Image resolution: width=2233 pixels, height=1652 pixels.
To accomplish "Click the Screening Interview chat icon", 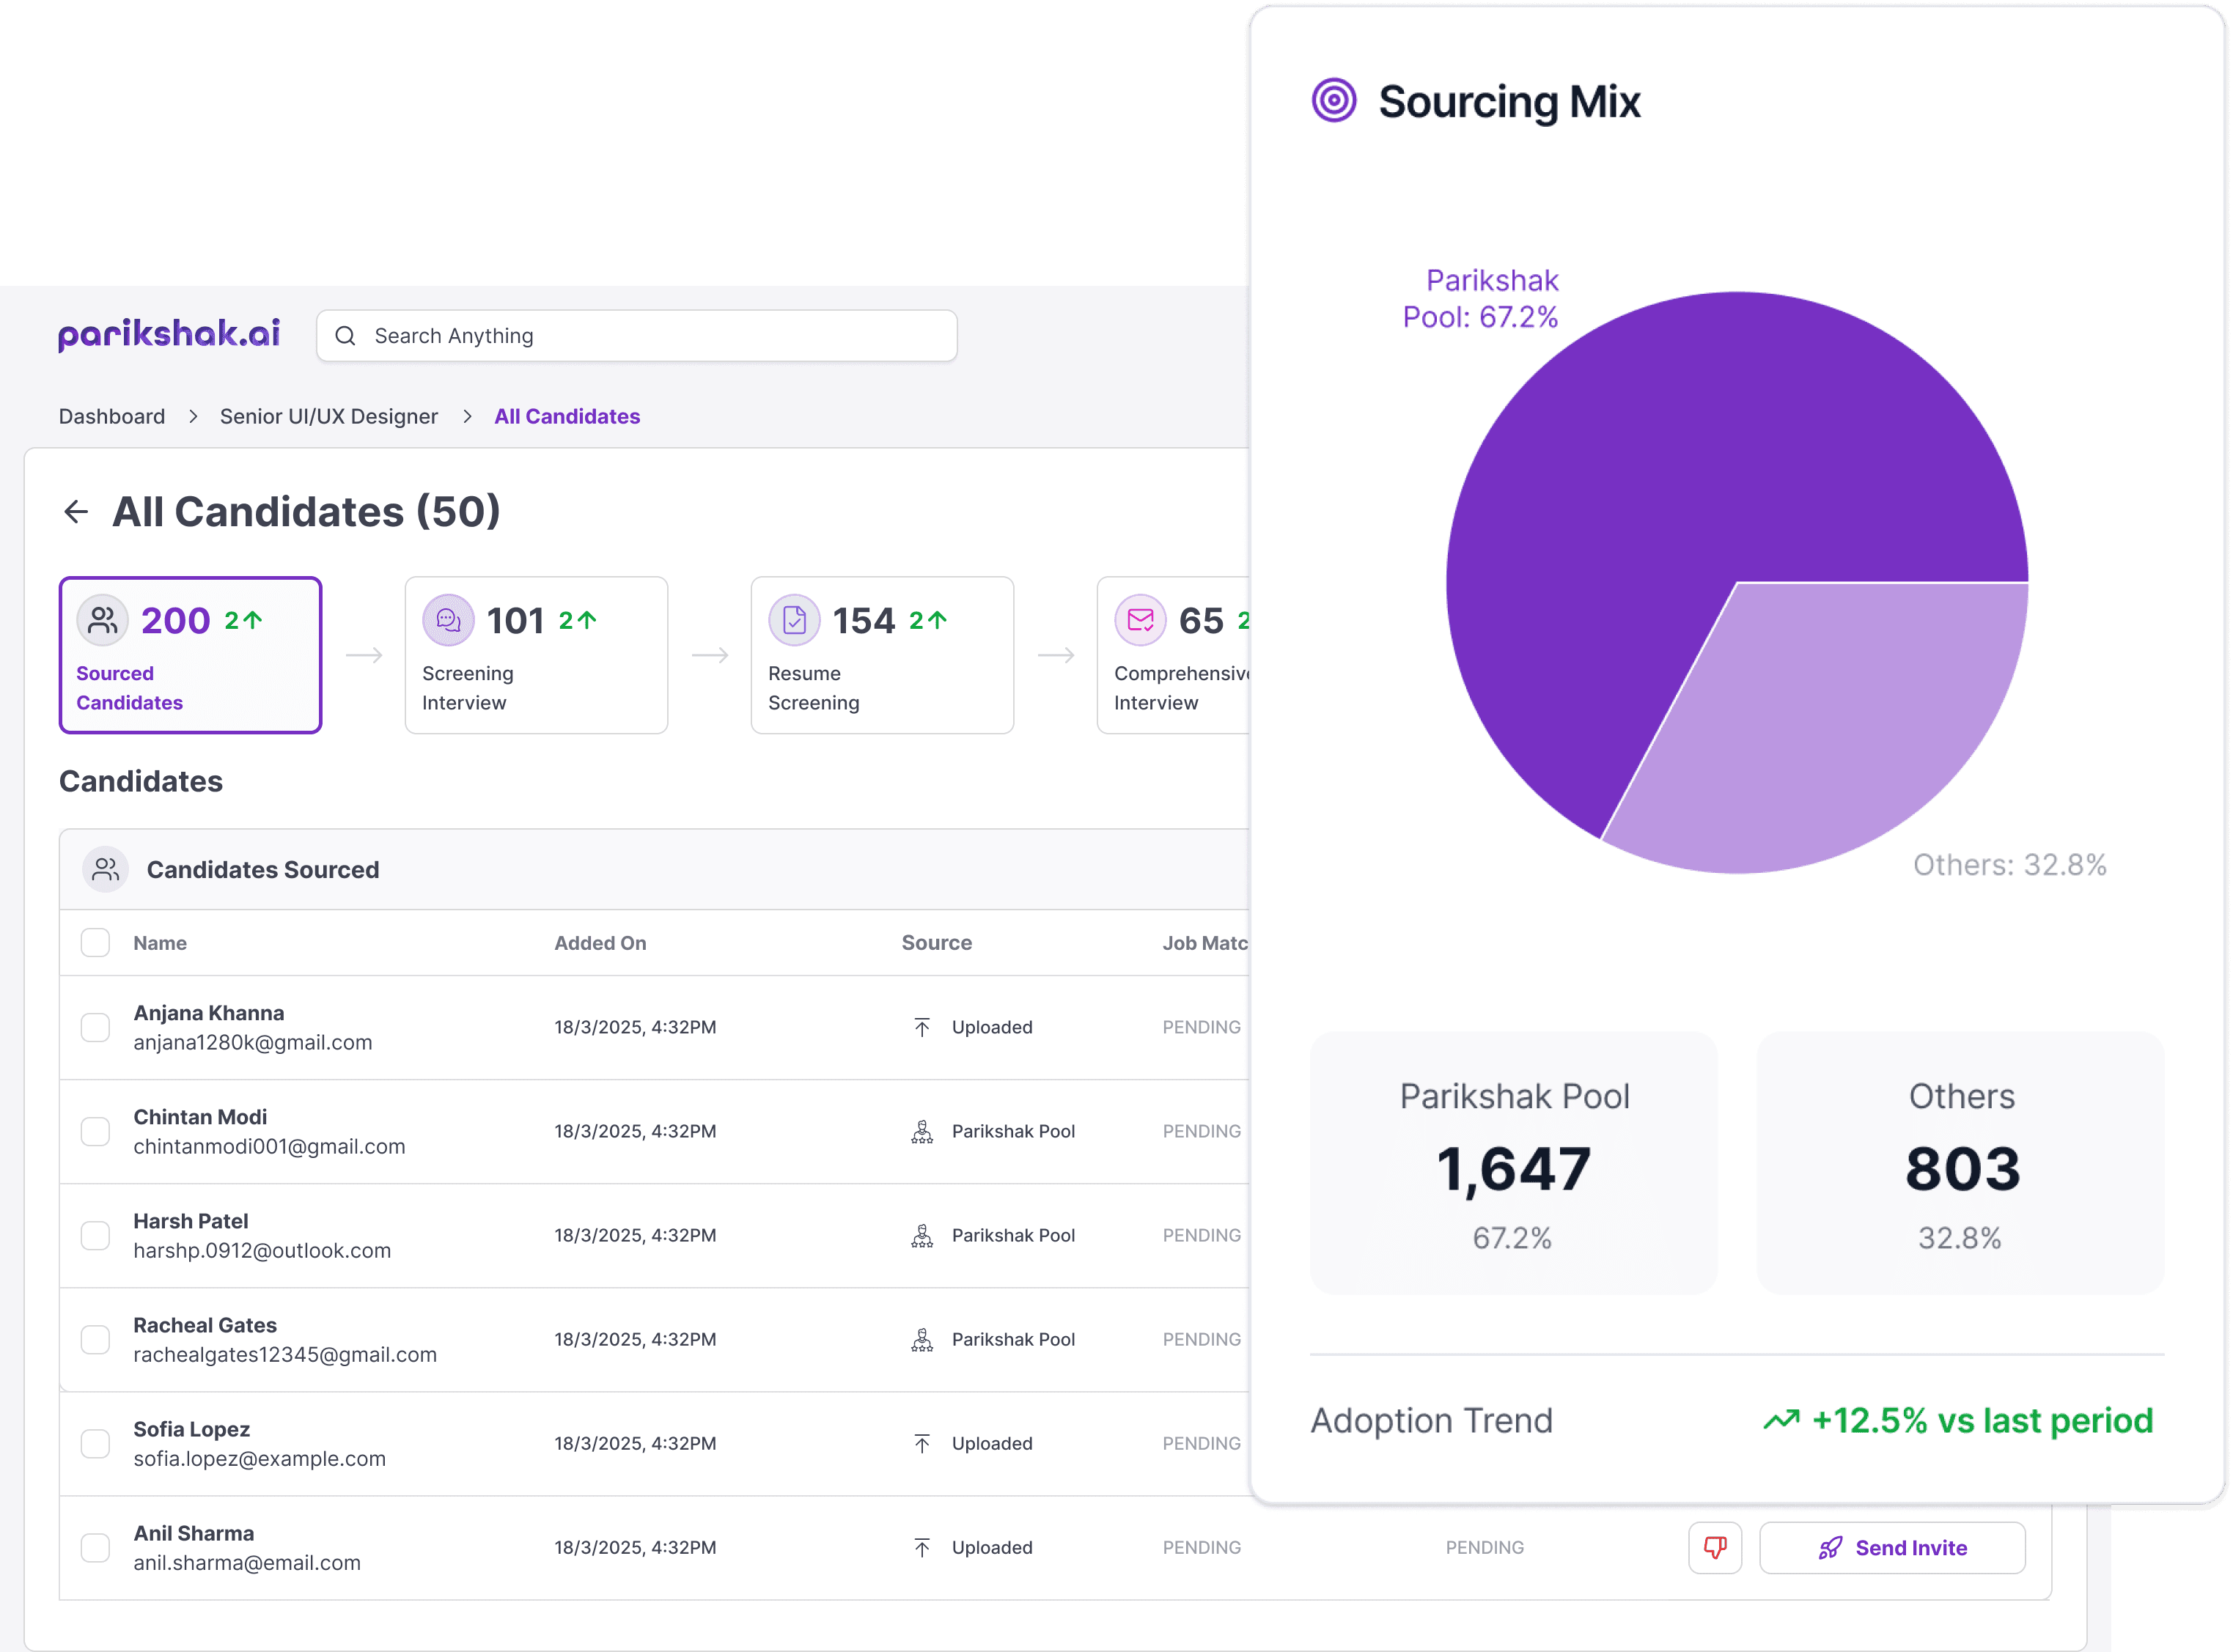I will (x=448, y=620).
